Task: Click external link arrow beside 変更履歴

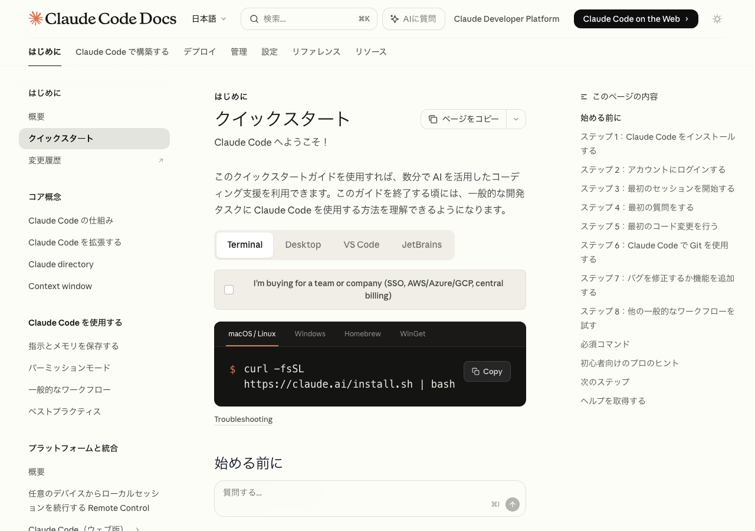Action: click(x=160, y=160)
